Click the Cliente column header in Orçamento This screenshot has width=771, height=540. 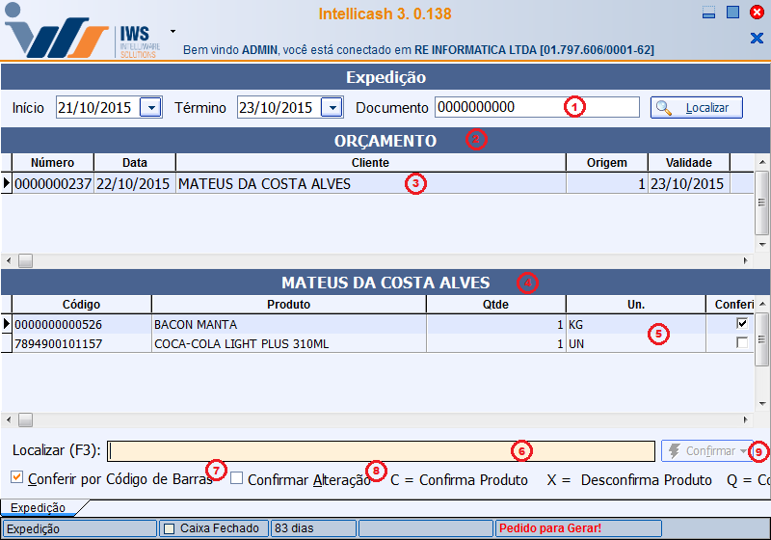tap(370, 163)
